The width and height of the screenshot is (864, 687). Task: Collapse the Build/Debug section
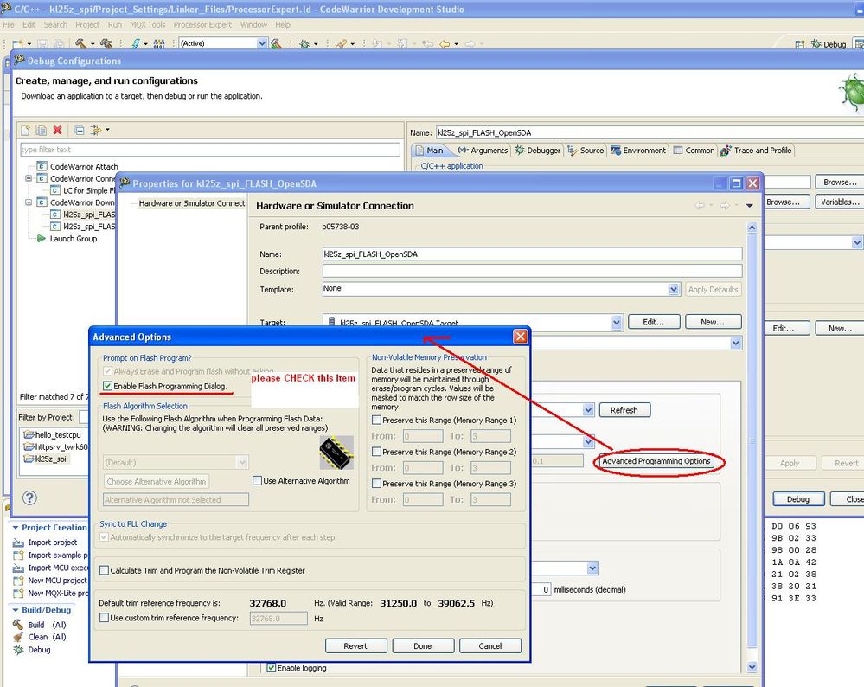tap(16, 610)
